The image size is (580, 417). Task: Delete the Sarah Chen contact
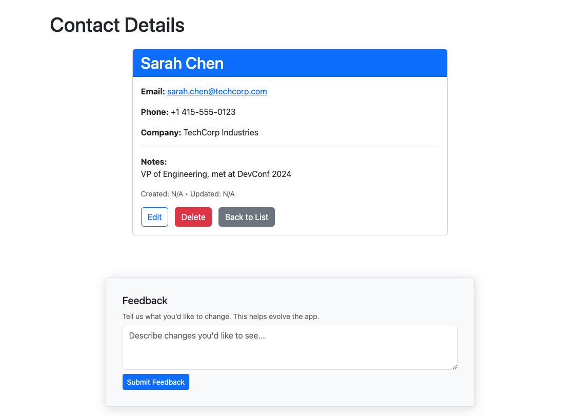click(x=193, y=217)
